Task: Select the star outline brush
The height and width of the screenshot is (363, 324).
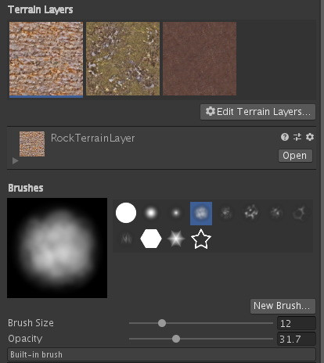Action: [201, 239]
